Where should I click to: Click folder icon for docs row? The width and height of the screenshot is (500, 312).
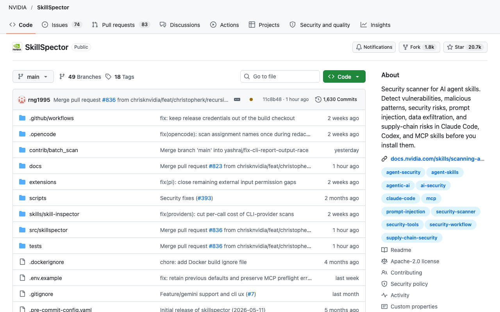(22, 166)
